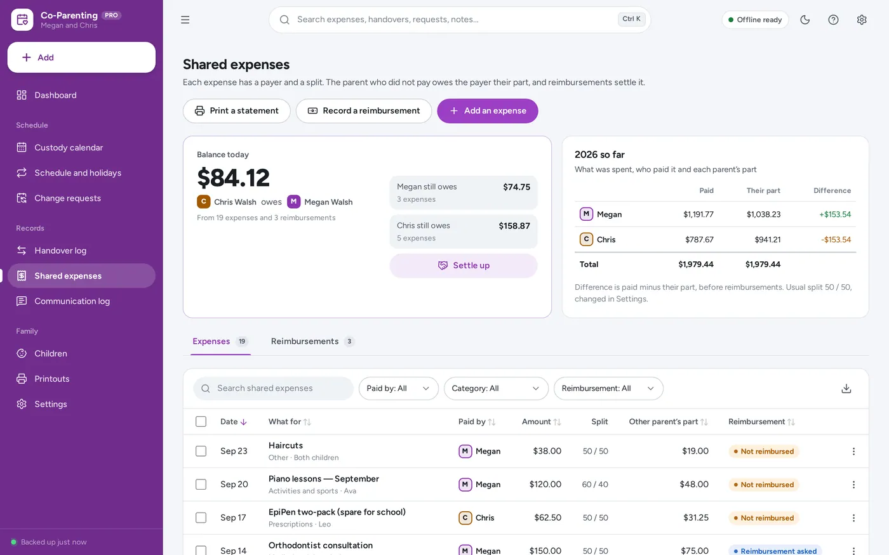Screen dimensions: 889x555
Task: Focus the Search shared expenses field
Action: click(273, 388)
